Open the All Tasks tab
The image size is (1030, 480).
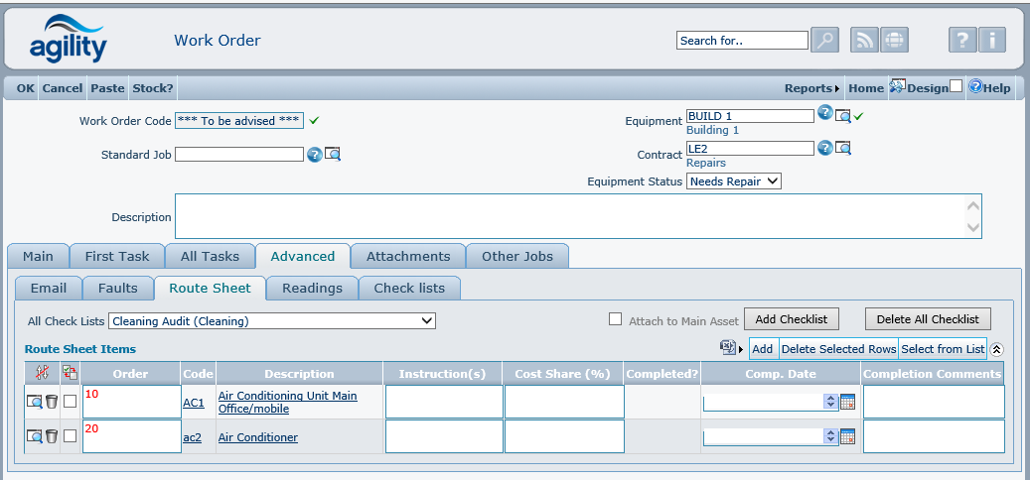point(210,256)
